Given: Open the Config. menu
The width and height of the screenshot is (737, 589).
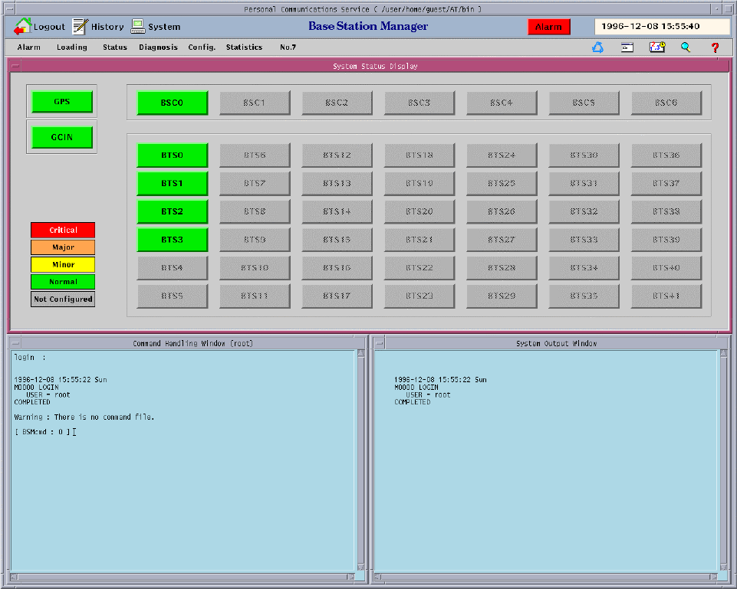Looking at the screenshot, I should [x=202, y=47].
